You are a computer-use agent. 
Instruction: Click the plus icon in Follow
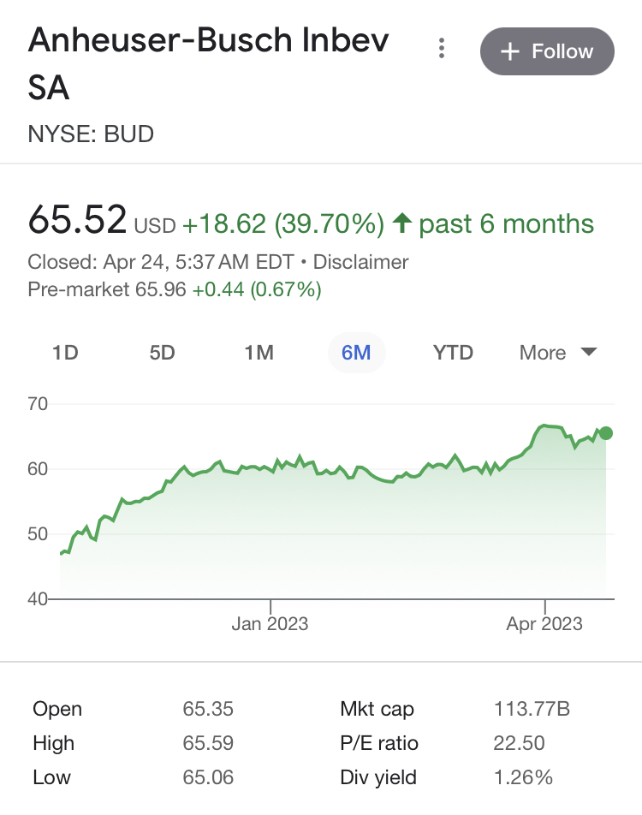[x=510, y=52]
